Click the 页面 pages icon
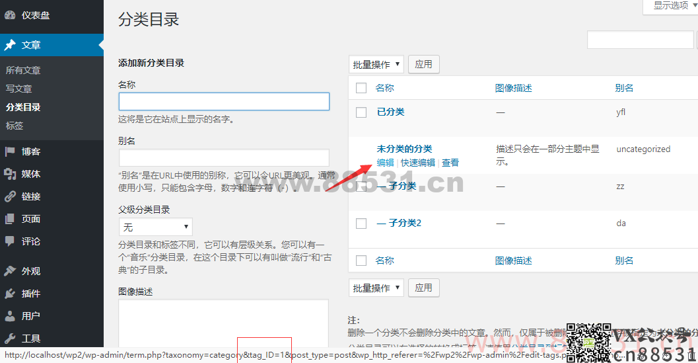This screenshot has width=698, height=363. click(10, 219)
